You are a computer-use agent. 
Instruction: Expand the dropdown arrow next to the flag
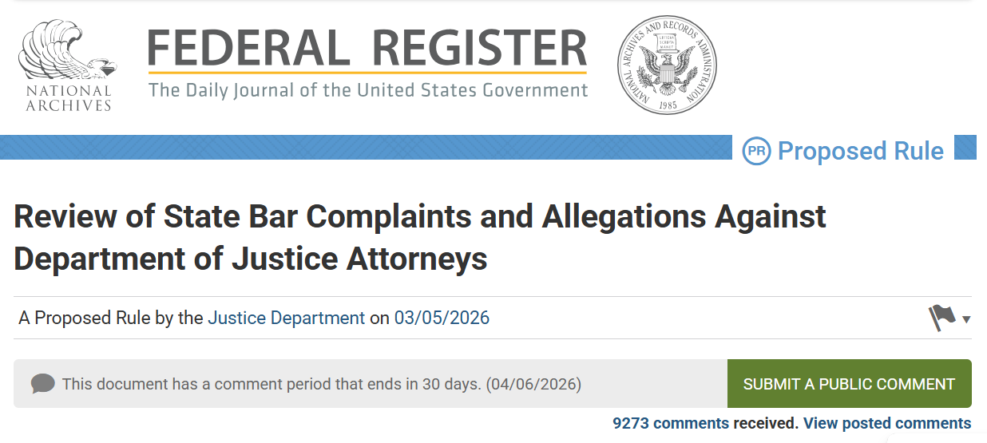966,319
